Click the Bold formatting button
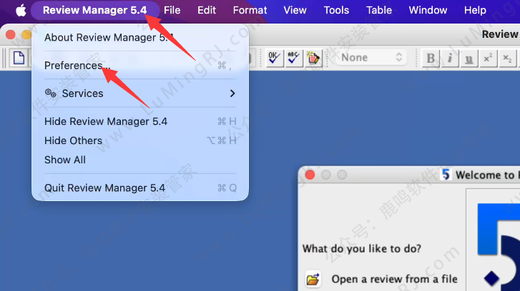This screenshot has height=291, width=520. (x=431, y=58)
